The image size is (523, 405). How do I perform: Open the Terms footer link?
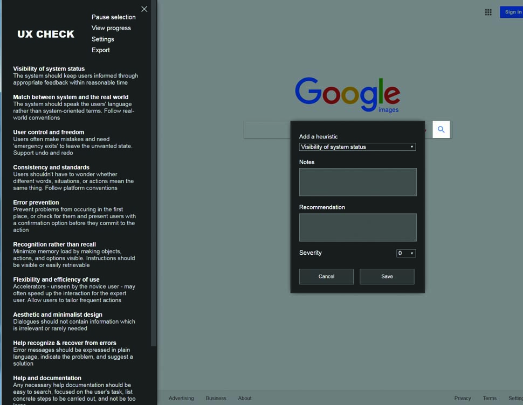(490, 398)
